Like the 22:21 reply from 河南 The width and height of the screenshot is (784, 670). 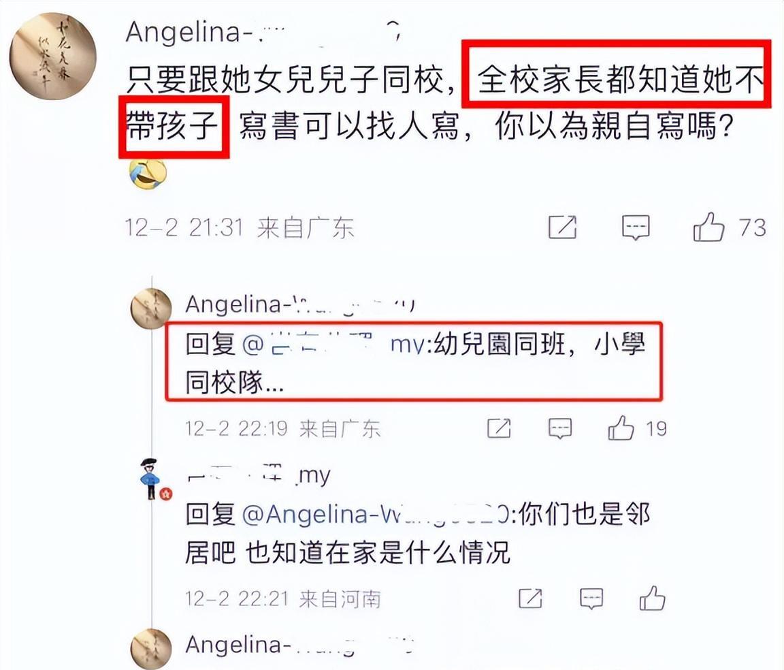(652, 599)
